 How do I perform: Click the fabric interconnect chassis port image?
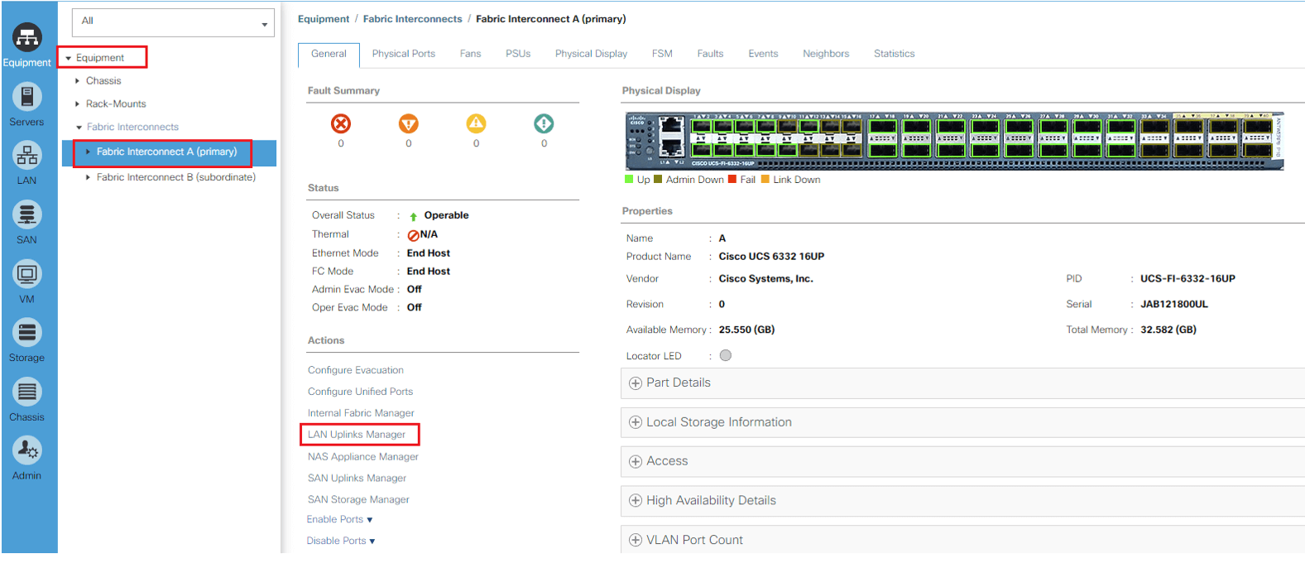pos(954,141)
